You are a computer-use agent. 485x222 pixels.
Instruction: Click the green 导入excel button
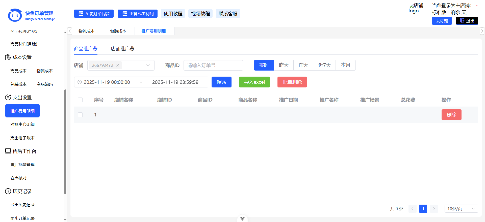coord(254,82)
